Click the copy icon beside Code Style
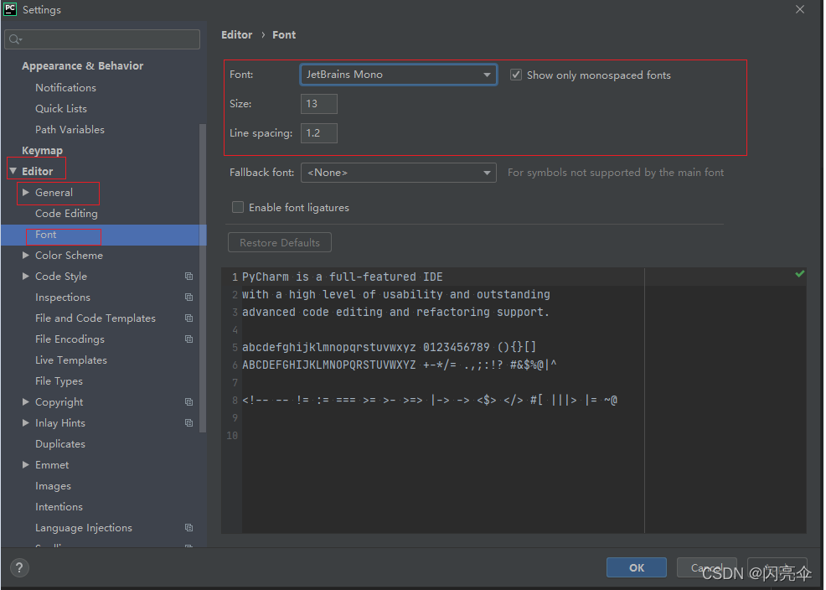The width and height of the screenshot is (826, 590). tap(188, 277)
